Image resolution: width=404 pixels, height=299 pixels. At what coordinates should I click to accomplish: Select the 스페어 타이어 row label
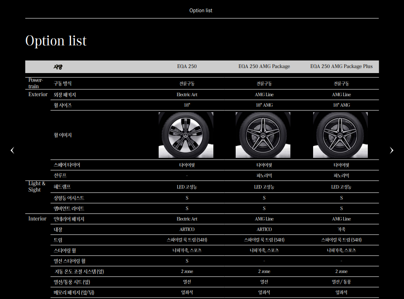[67, 165]
